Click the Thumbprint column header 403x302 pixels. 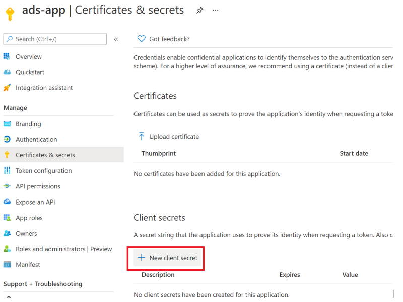(x=159, y=153)
